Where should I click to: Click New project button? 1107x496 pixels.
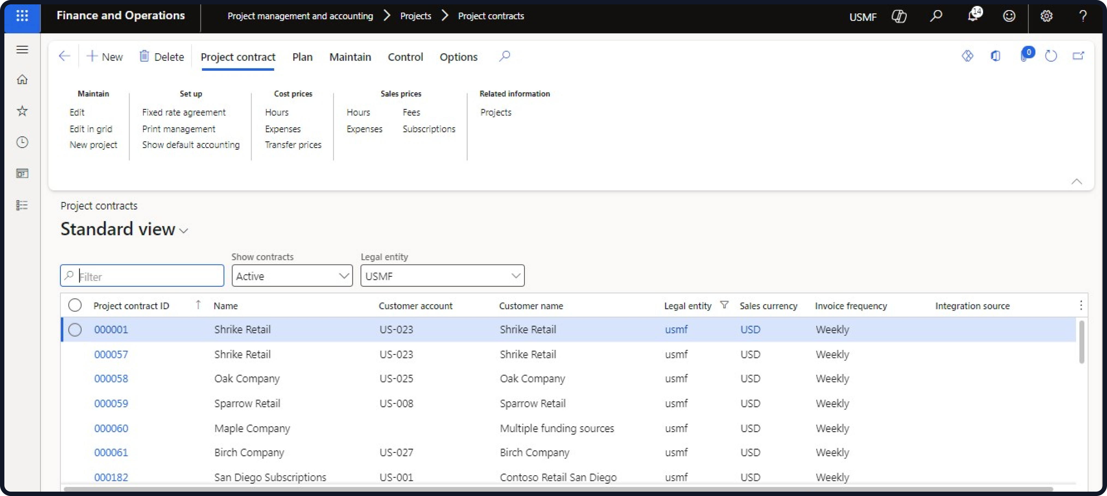[93, 144]
